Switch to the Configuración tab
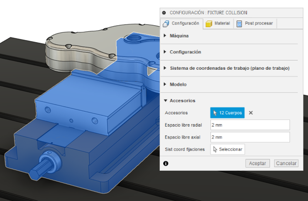Viewport: 308px width, 201px height. click(181, 24)
